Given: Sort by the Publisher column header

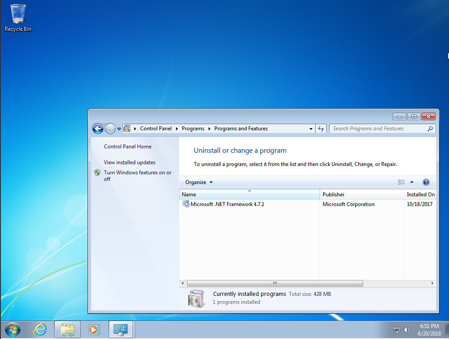Looking at the screenshot, I should (x=362, y=195).
